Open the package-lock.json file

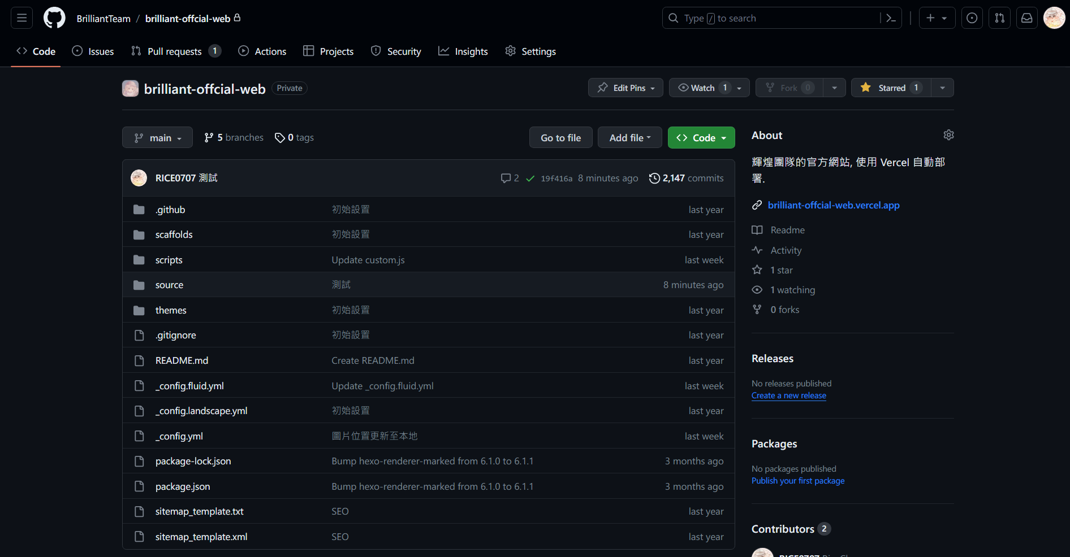pyautogui.click(x=193, y=461)
